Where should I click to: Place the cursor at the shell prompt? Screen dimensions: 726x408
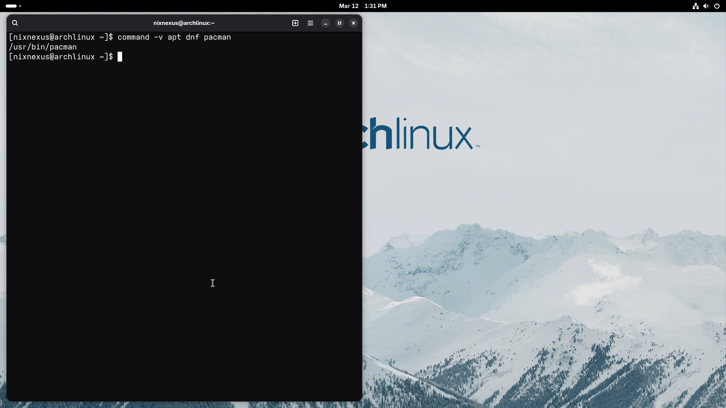[x=120, y=56]
